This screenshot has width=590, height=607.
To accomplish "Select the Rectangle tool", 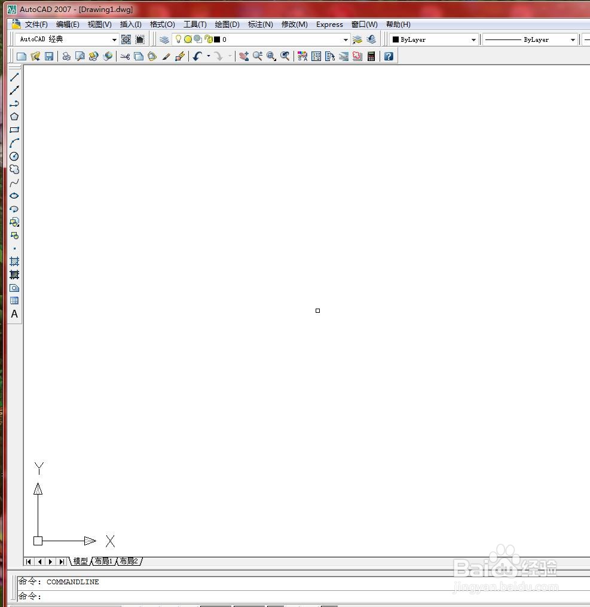I will click(14, 130).
